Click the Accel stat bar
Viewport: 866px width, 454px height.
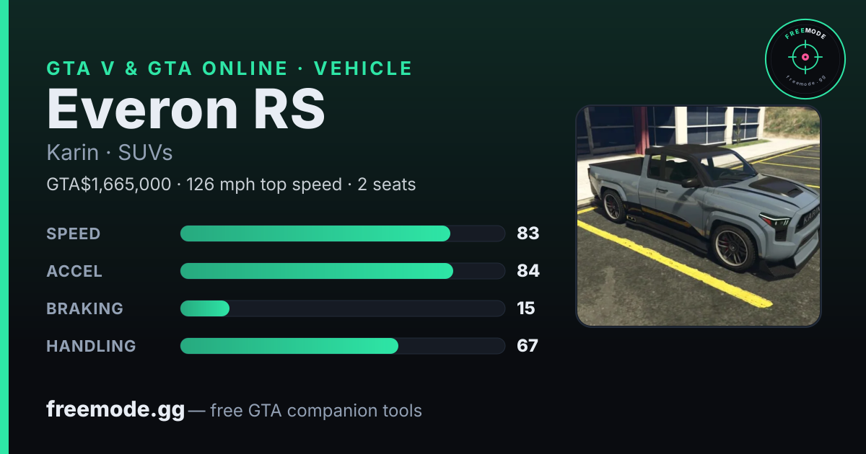(x=342, y=271)
